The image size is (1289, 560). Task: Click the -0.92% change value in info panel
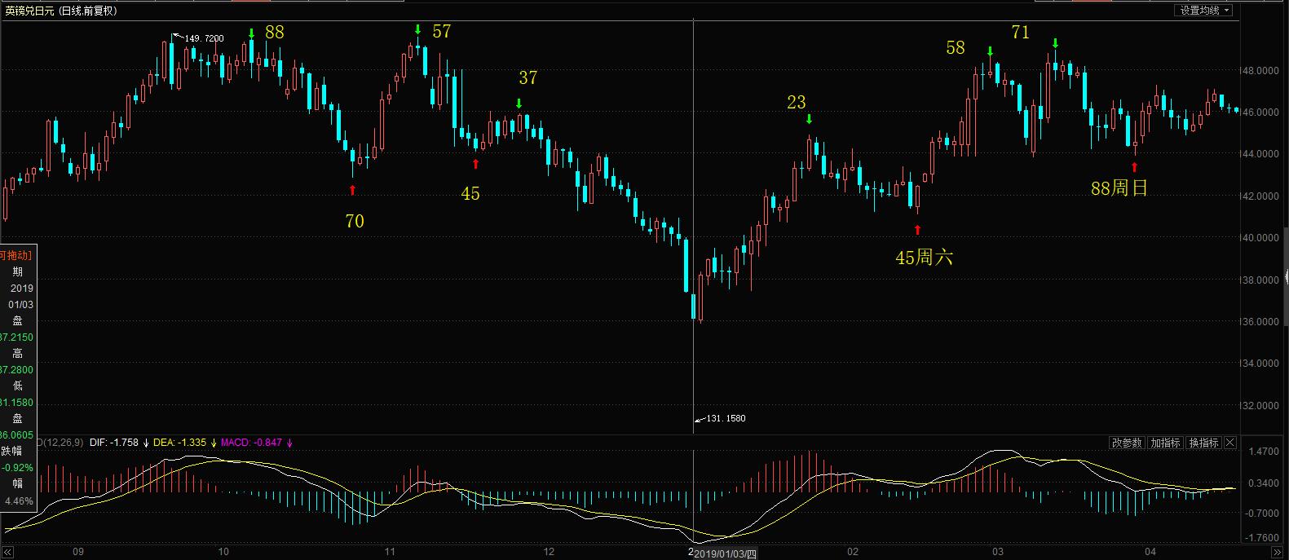17,468
